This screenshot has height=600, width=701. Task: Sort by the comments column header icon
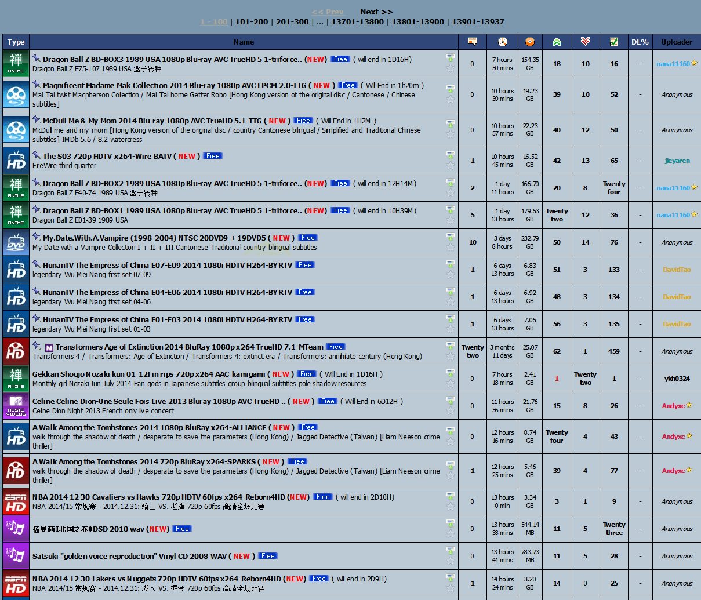[x=473, y=42]
